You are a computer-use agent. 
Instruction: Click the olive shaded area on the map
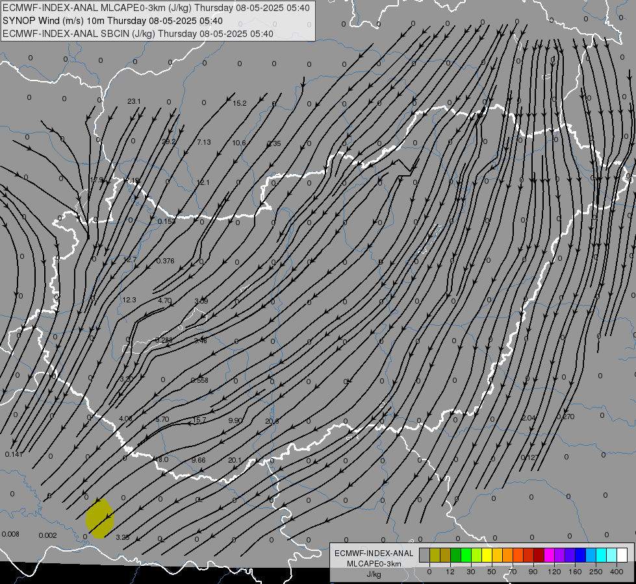[100, 518]
